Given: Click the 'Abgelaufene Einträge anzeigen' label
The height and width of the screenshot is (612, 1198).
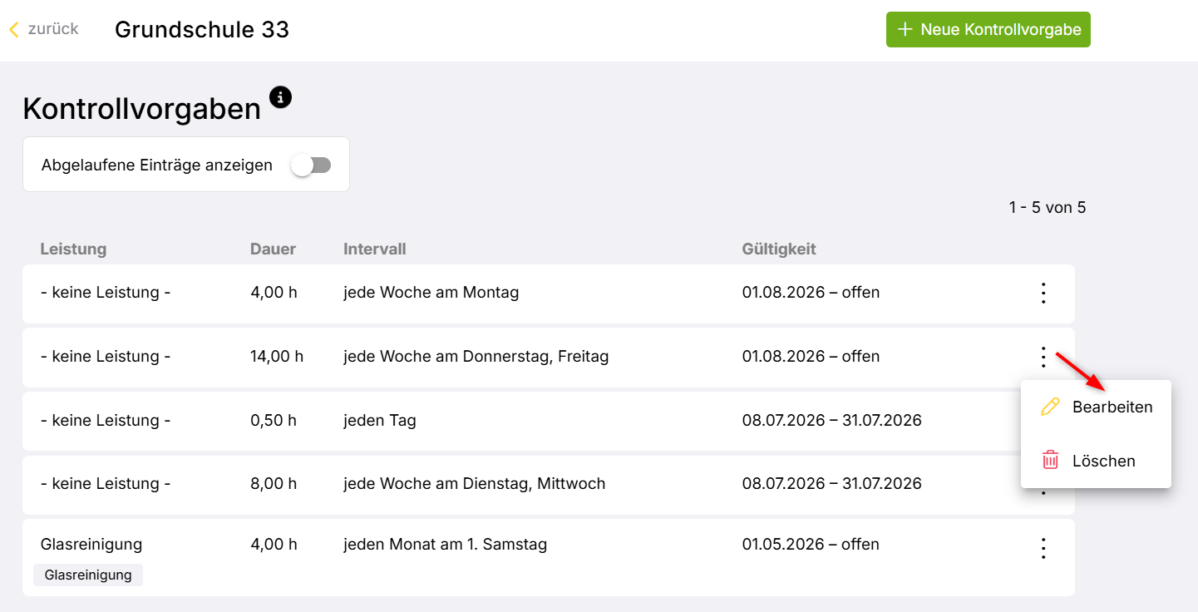Looking at the screenshot, I should [157, 165].
